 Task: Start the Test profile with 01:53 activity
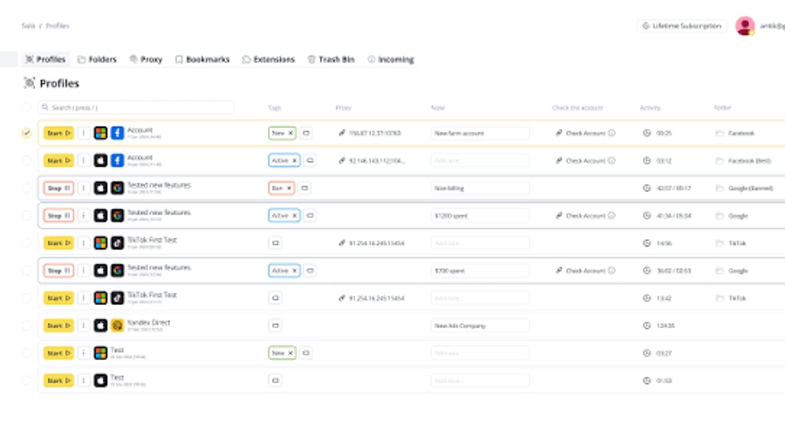tap(59, 380)
